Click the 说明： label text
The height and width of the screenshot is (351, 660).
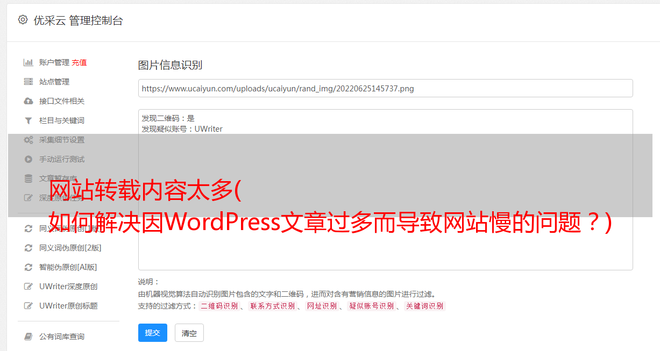coord(149,282)
